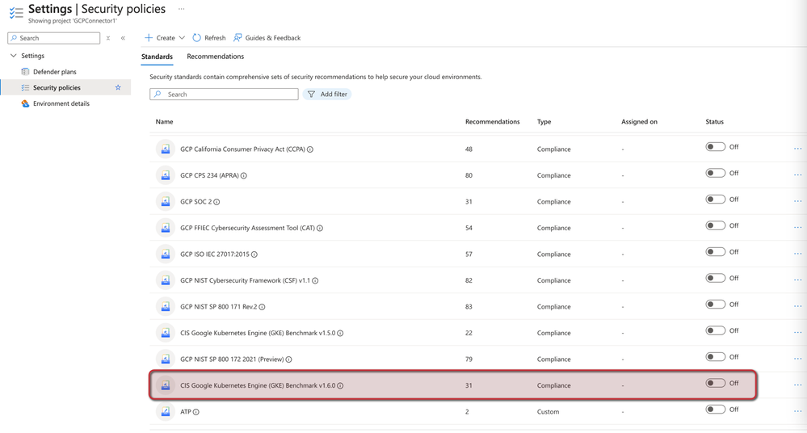Enable GCP FFIEC Cybersecurity Assessment Tool toggle

point(716,225)
